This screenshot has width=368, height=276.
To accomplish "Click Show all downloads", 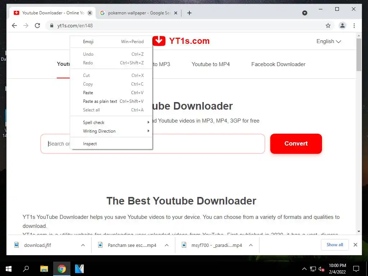I will point(335,245).
